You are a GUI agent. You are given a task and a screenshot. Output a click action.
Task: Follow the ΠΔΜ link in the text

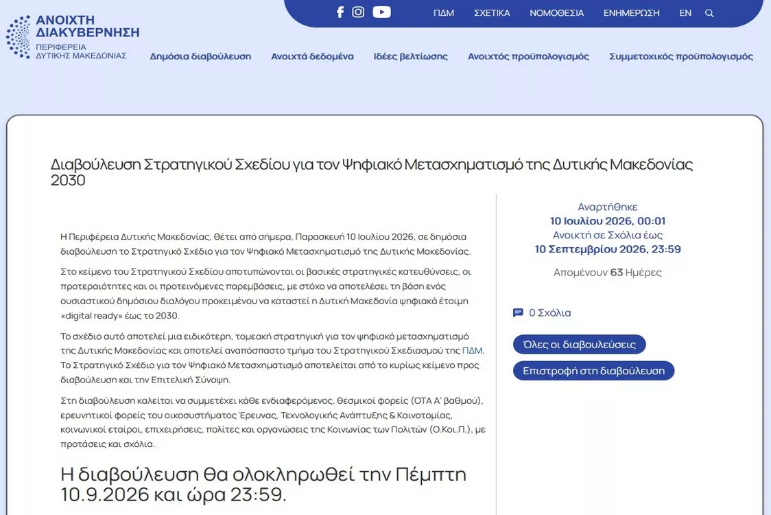pos(472,351)
